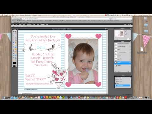Click the trash icon in Layers panel

129,72
